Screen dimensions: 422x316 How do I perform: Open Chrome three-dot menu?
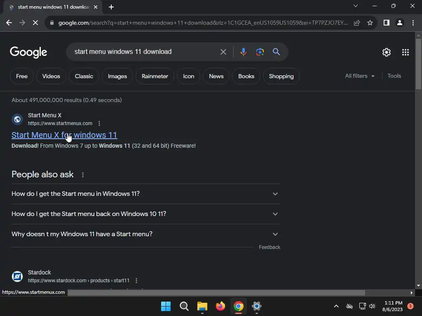[x=413, y=23]
